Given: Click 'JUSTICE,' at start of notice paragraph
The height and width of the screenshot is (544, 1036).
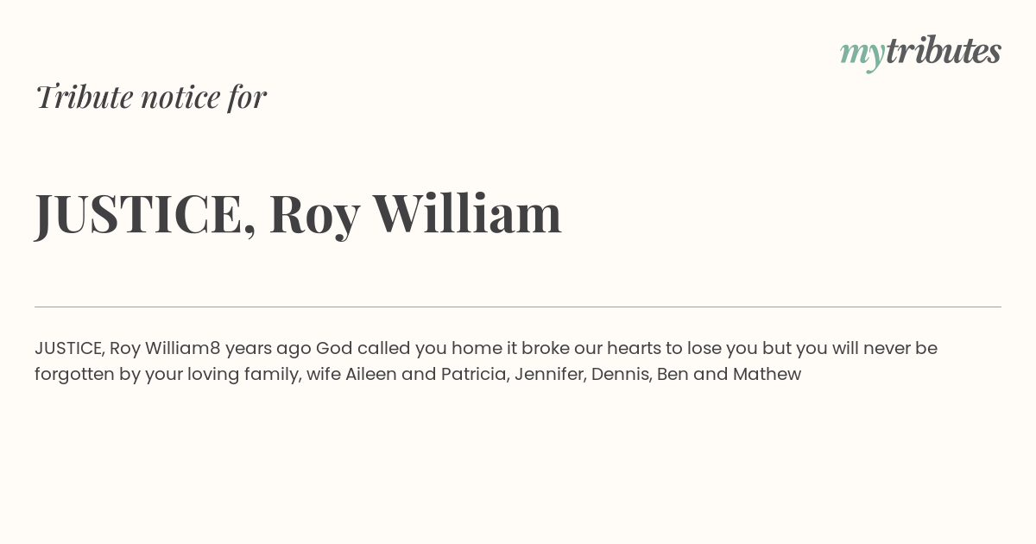Looking at the screenshot, I should coord(70,349).
